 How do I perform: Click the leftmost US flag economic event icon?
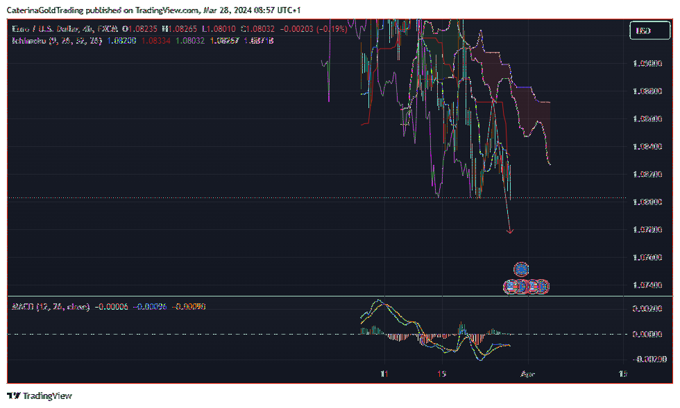(x=511, y=287)
